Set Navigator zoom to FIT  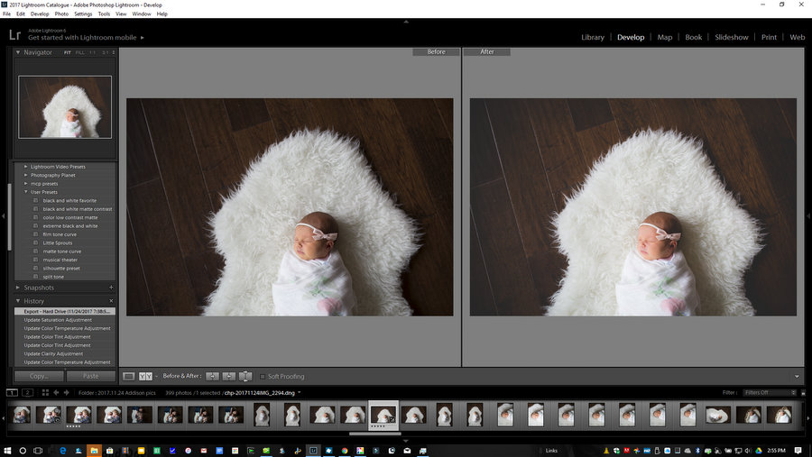click(x=68, y=52)
